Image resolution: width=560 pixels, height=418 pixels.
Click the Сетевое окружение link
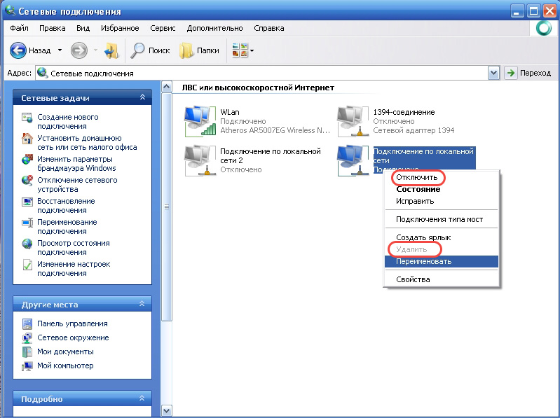click(73, 337)
